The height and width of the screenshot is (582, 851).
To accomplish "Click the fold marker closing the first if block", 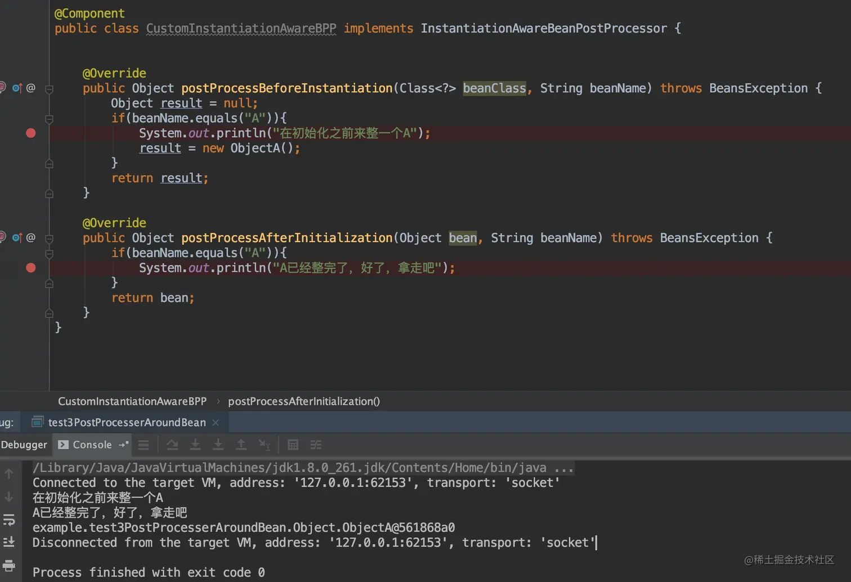I will (50, 163).
